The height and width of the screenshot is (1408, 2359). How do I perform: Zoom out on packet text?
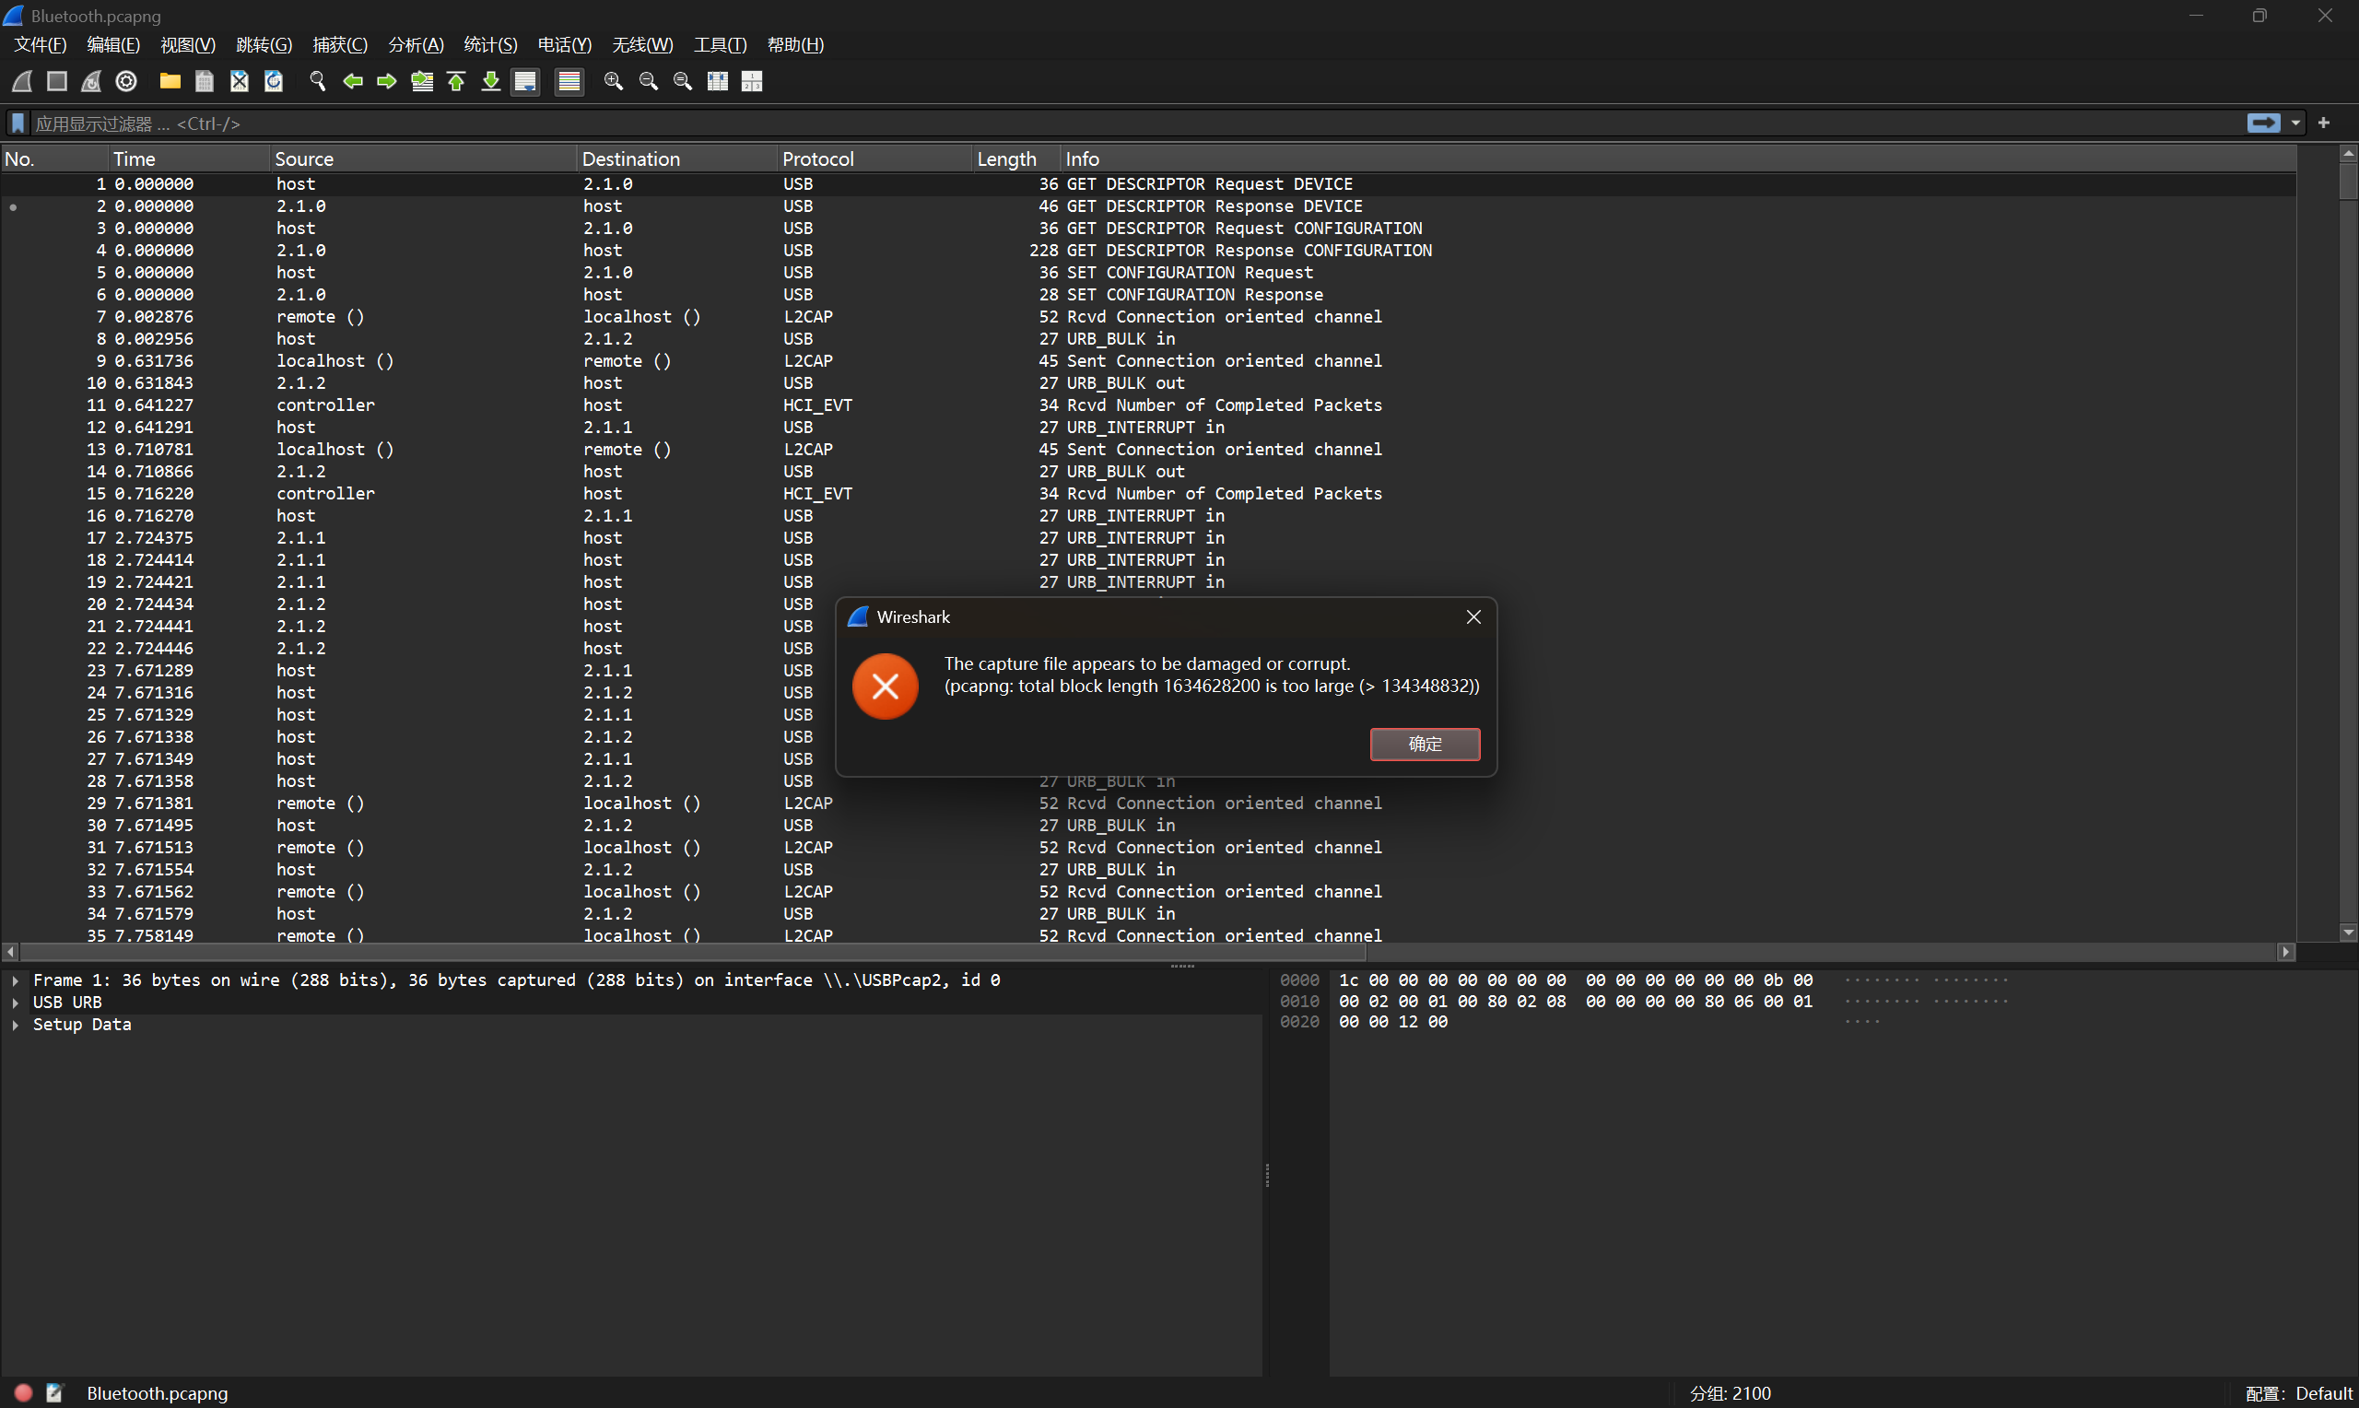649,82
